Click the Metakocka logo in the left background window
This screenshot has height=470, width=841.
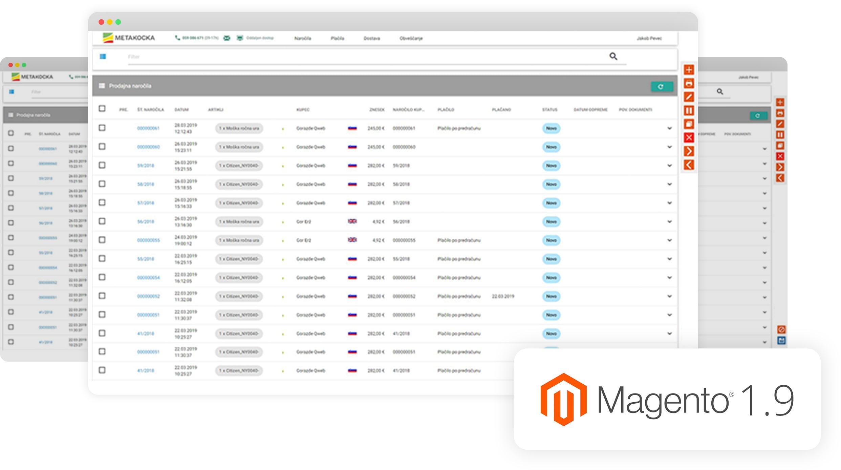pos(32,77)
